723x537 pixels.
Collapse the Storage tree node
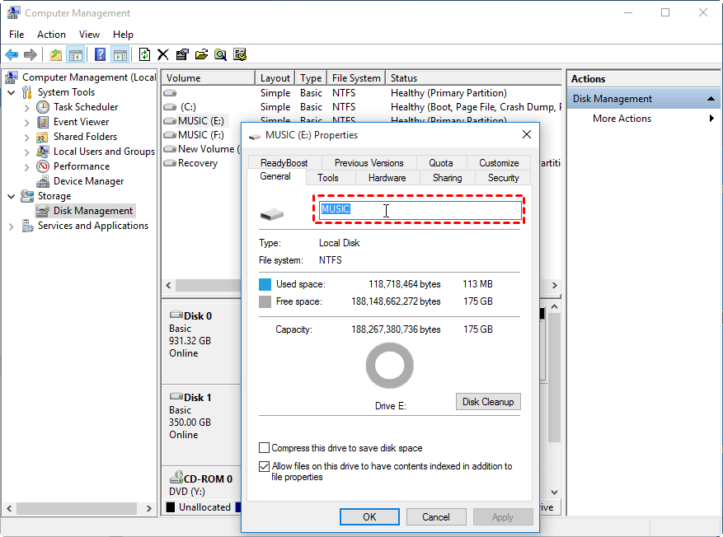point(12,196)
